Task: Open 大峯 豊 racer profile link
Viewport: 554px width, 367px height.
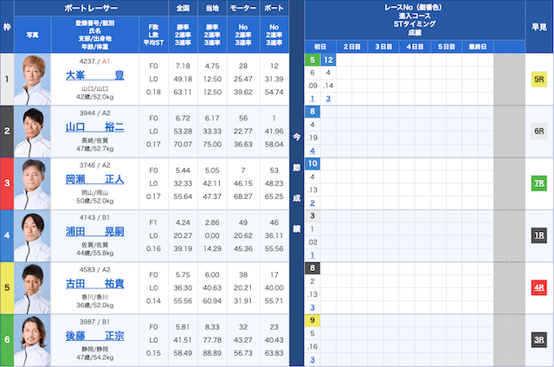Action: (94, 75)
